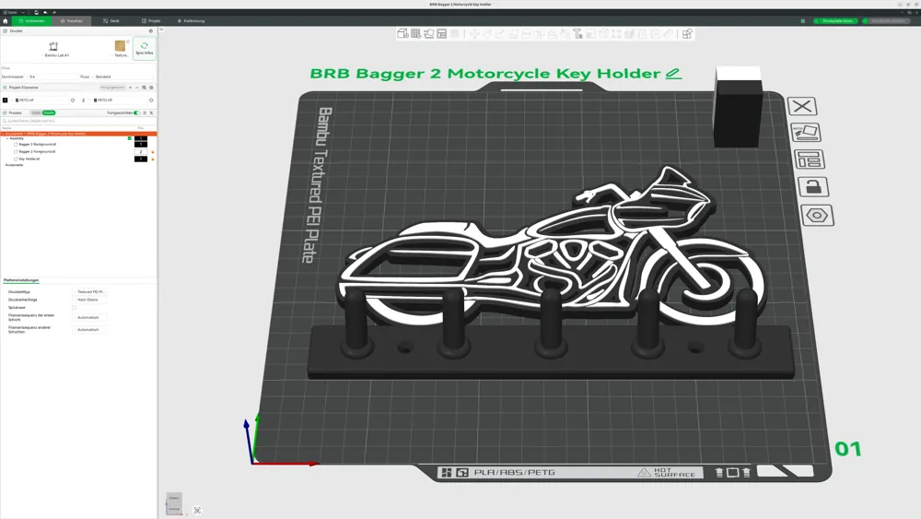This screenshot has width=921, height=519.
Task: Click the Add model cube icon
Action: (403, 34)
